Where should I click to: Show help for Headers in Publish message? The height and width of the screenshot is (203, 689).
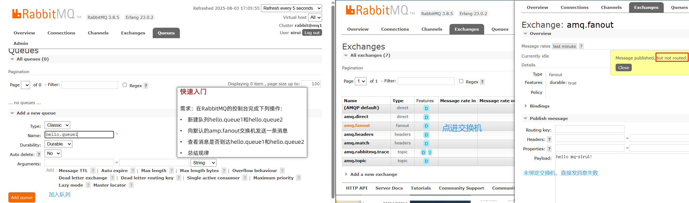tap(549, 139)
